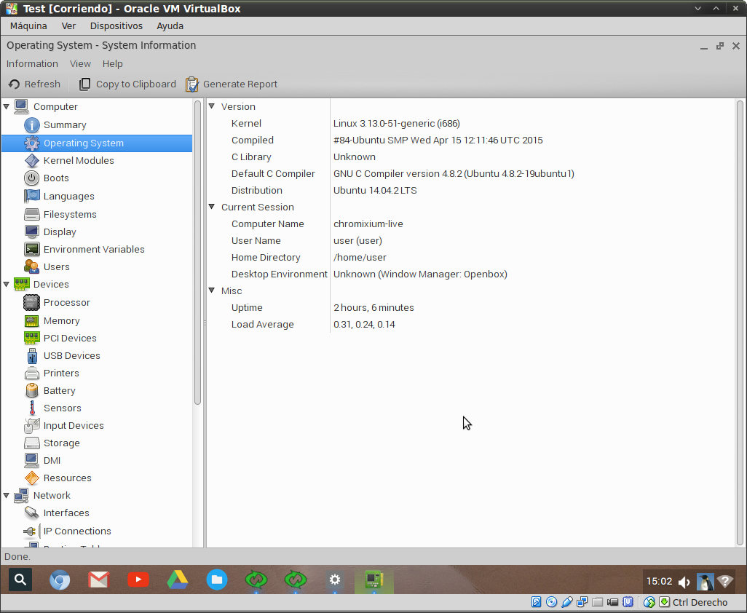
Task: Select Environment Variables in sidebar
Action: coord(94,250)
